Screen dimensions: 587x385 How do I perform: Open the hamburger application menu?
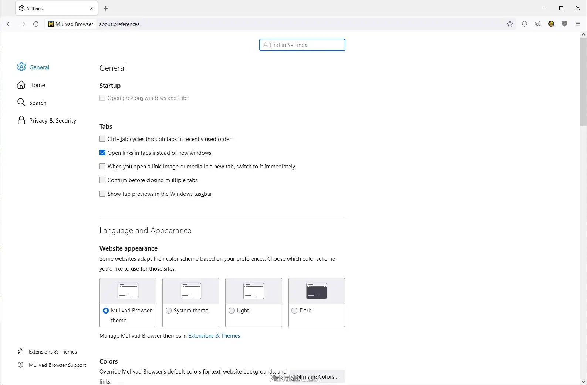tap(578, 24)
